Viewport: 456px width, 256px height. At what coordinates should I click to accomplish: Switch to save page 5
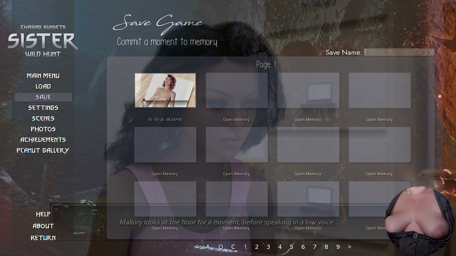pyautogui.click(x=291, y=247)
